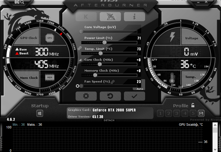Image resolution: width=221 pixels, height=152 pixels.
Task: Click the GeForce RTX 2080 SUPER text
Action: [x=114, y=110]
